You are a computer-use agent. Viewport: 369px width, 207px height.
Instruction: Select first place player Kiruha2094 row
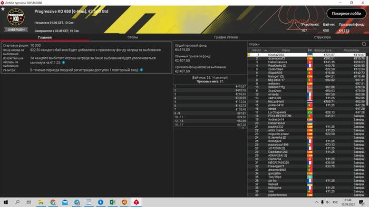(x=306, y=55)
